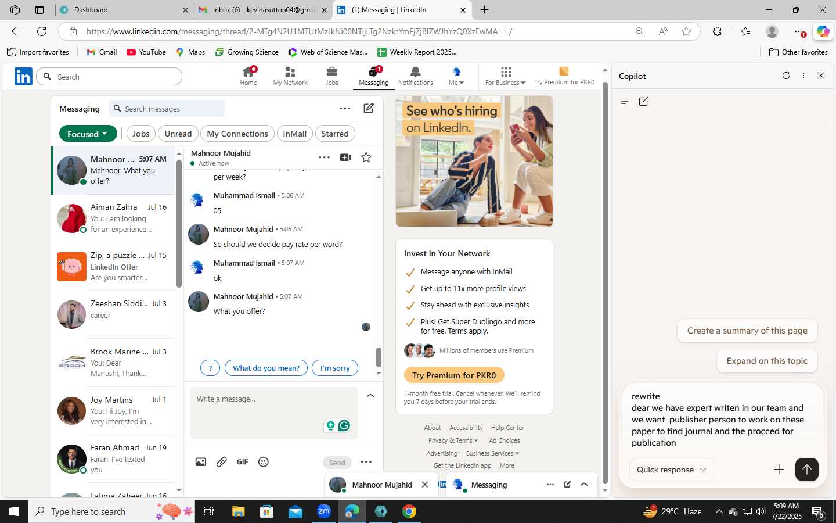
Task: Click the Try Premium for PKR0 button
Action: click(454, 375)
